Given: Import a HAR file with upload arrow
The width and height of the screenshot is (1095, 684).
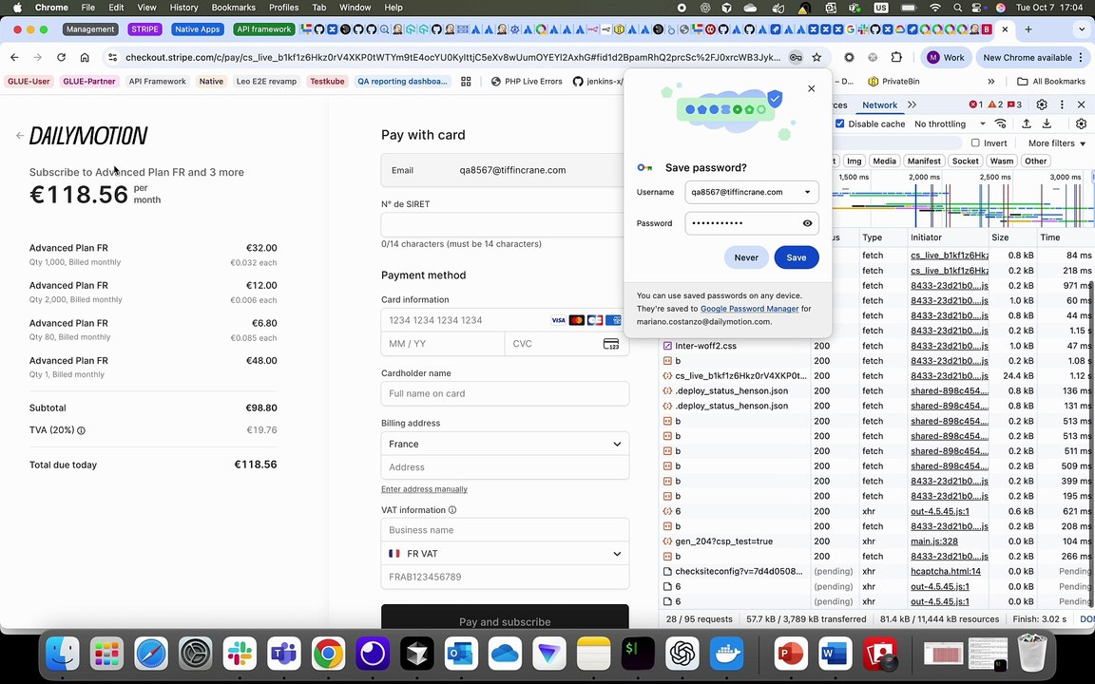Looking at the screenshot, I should click(x=1026, y=123).
